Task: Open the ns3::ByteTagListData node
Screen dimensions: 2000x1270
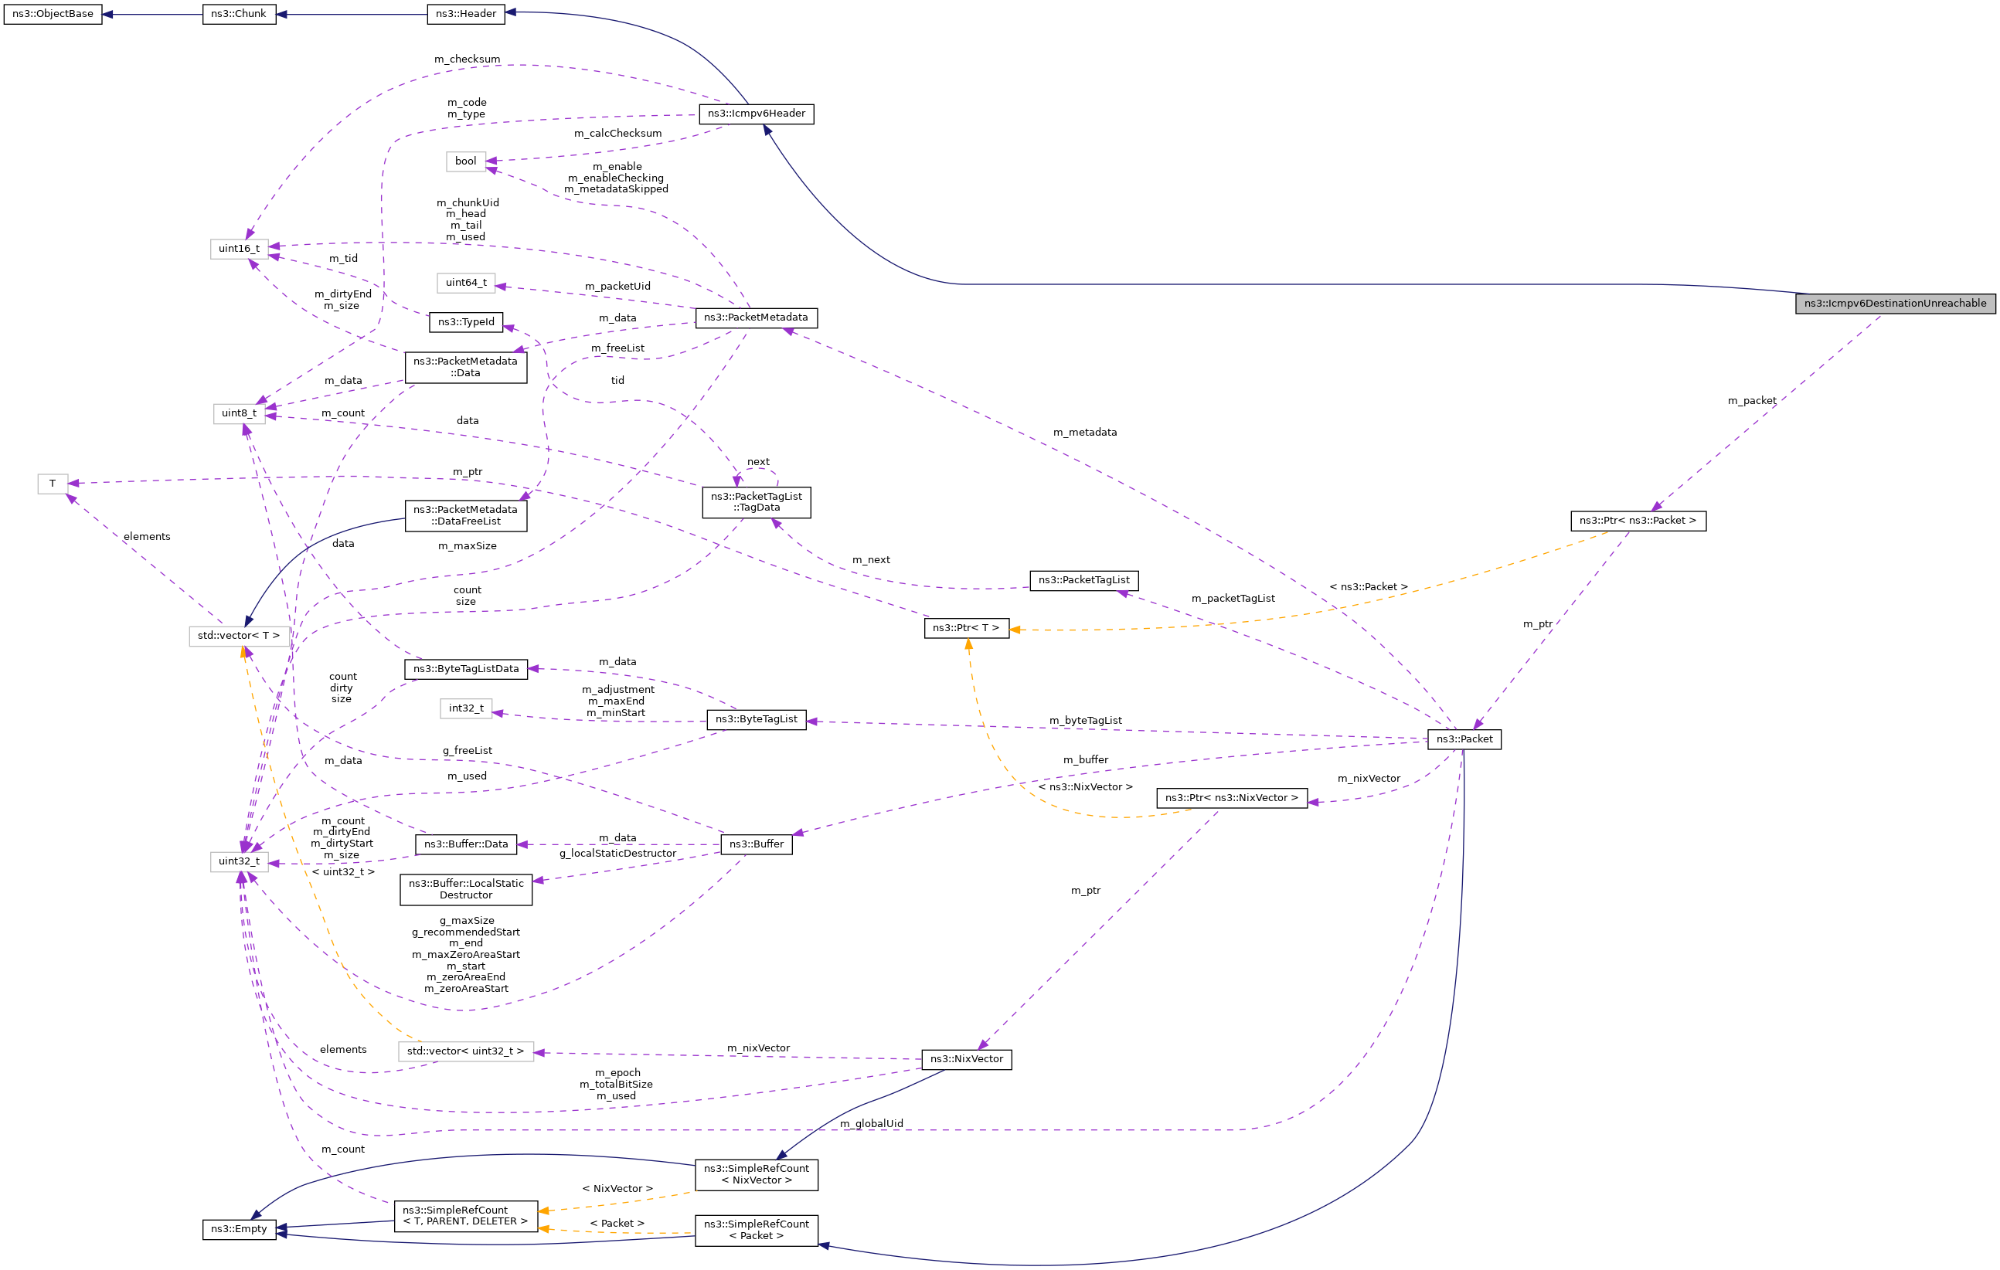Action: [x=466, y=669]
